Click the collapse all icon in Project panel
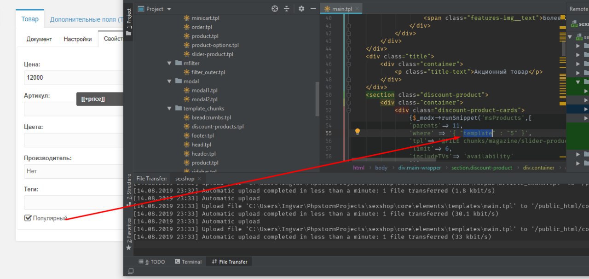The image size is (589, 279). pyautogui.click(x=287, y=9)
